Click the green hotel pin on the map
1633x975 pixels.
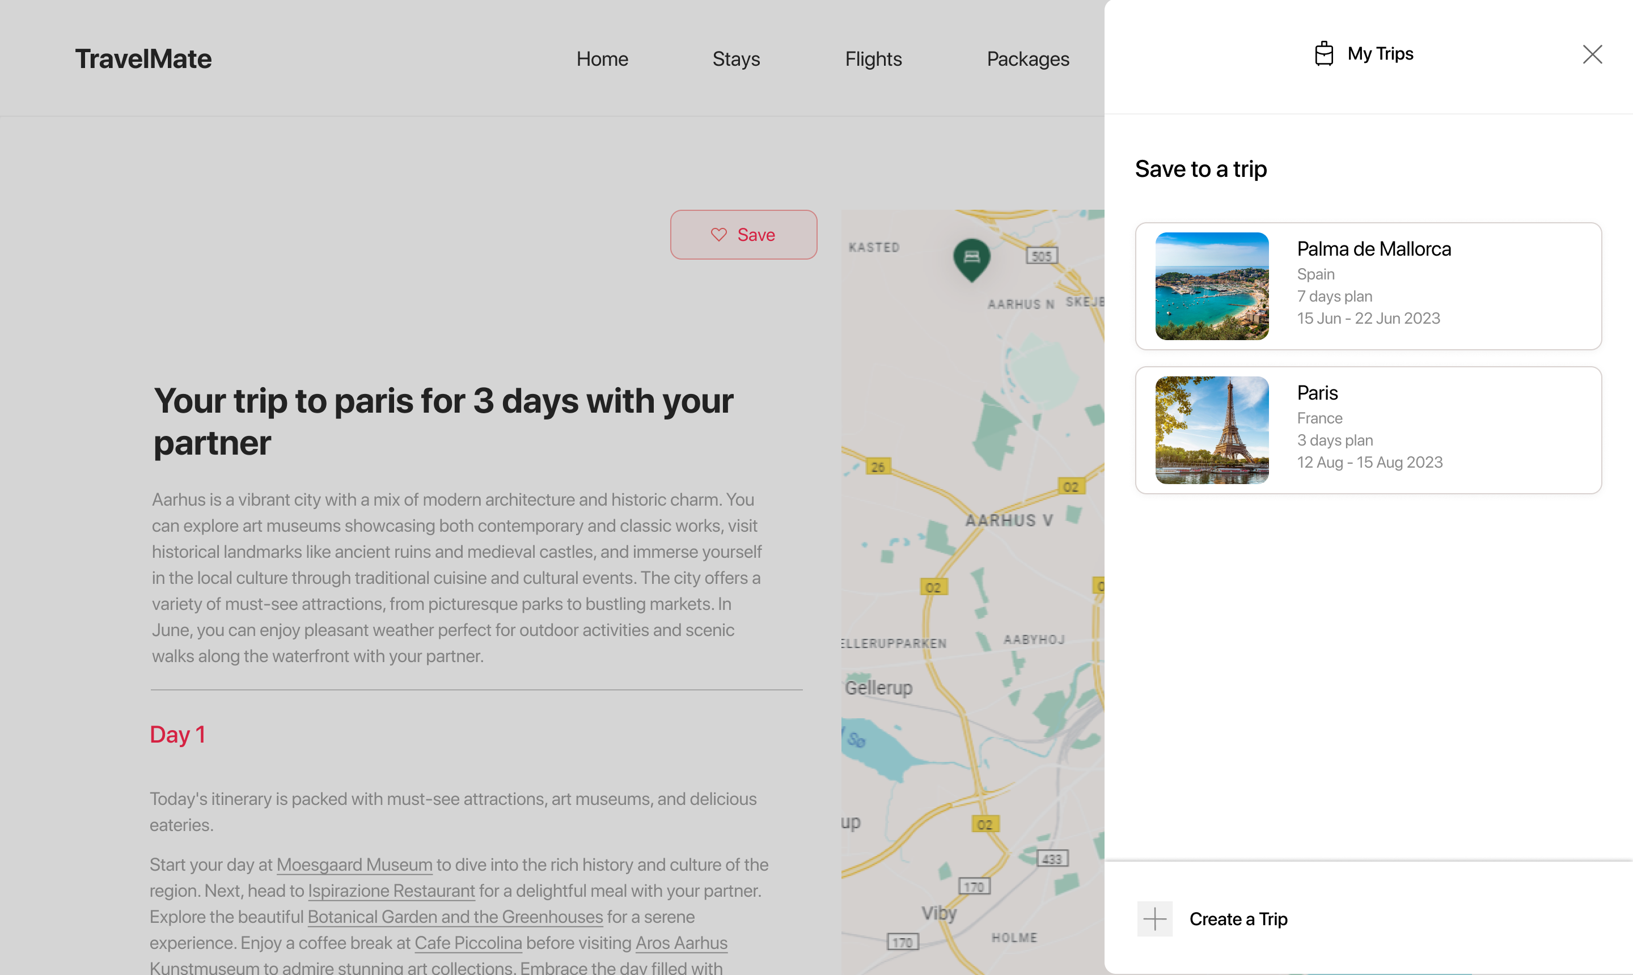pos(971,258)
